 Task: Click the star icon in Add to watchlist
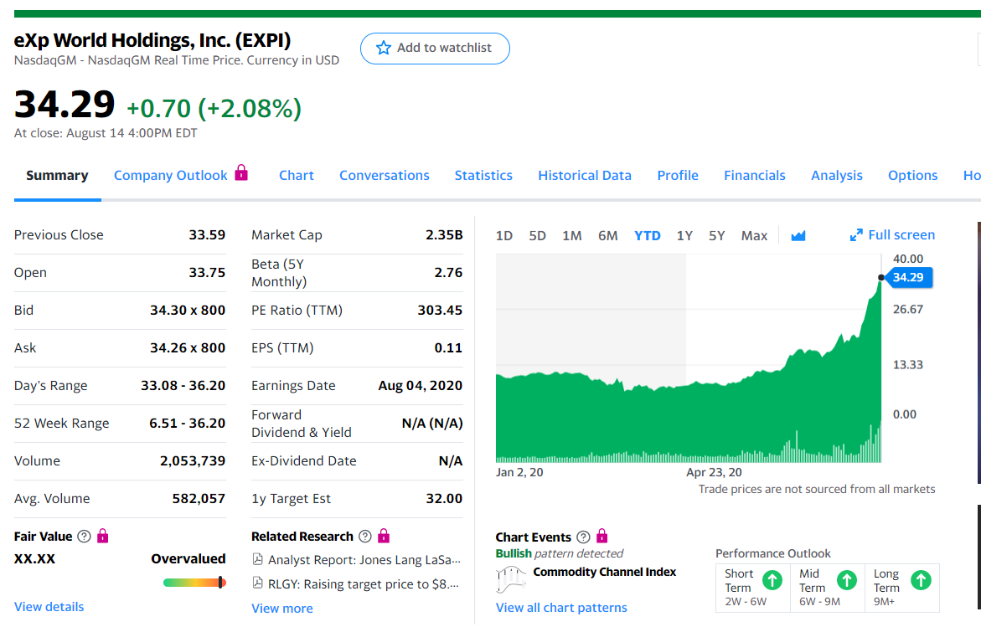coord(384,48)
